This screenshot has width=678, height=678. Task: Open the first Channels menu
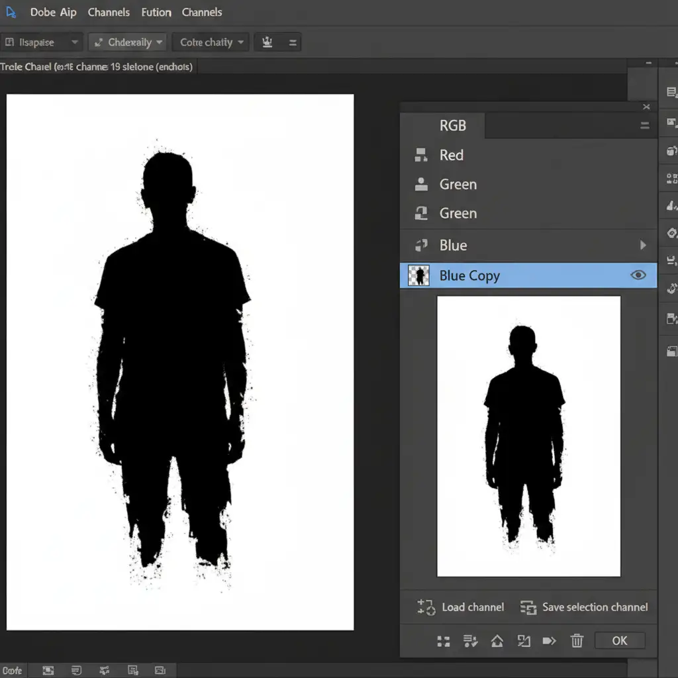tap(109, 12)
